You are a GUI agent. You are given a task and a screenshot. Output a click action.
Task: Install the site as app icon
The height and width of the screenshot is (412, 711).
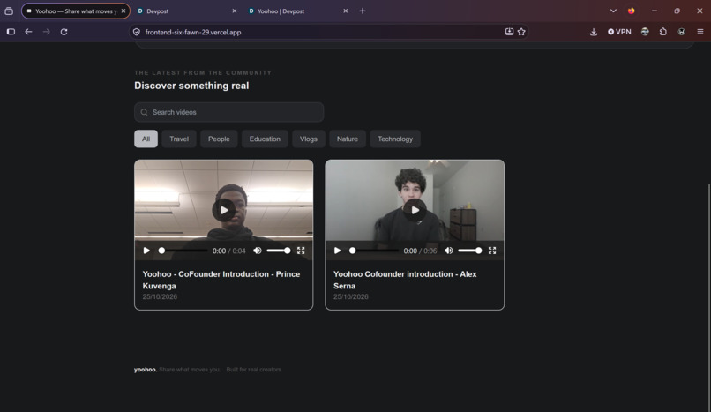[x=509, y=32]
